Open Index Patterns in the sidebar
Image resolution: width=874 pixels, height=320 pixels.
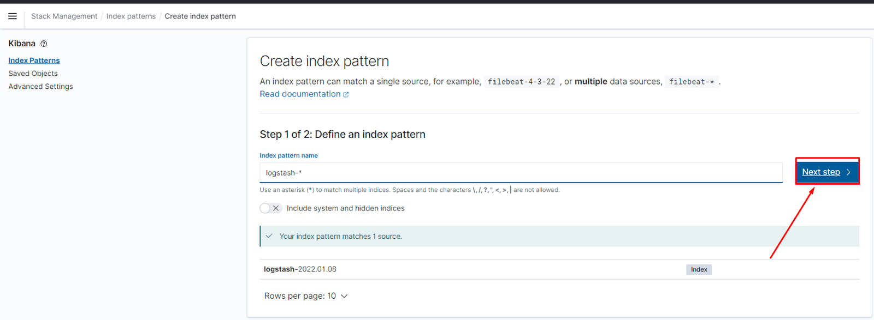click(x=34, y=61)
